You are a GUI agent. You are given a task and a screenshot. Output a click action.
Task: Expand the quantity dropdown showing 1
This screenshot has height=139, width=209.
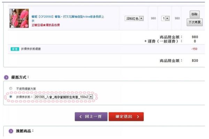pos(165,18)
